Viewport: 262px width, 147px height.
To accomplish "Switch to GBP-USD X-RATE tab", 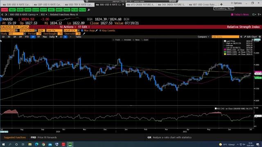I will pos(48,4).
